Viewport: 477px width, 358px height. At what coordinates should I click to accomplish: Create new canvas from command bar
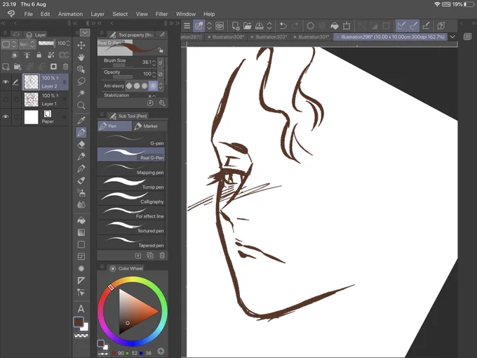coord(236,26)
